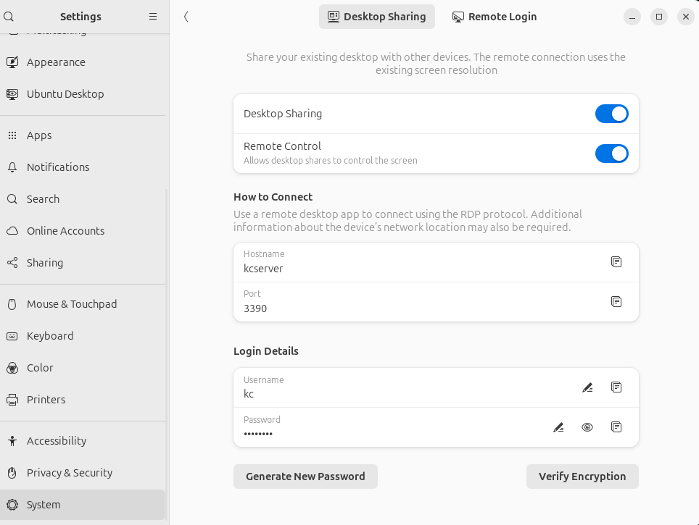The height and width of the screenshot is (525, 699).
Task: Open Privacy & Security settings
Action: pyautogui.click(x=70, y=473)
